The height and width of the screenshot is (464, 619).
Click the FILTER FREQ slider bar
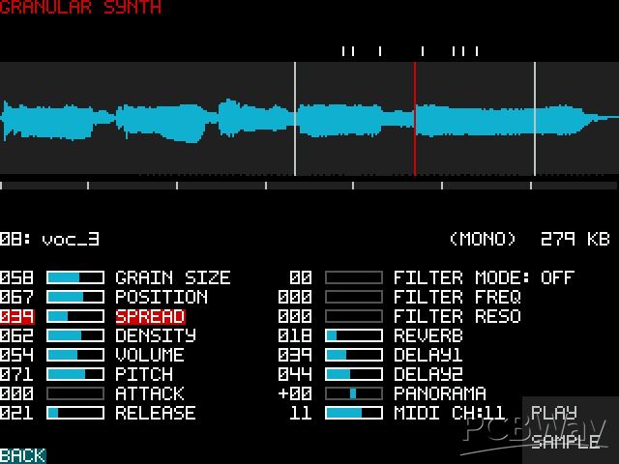[353, 297]
